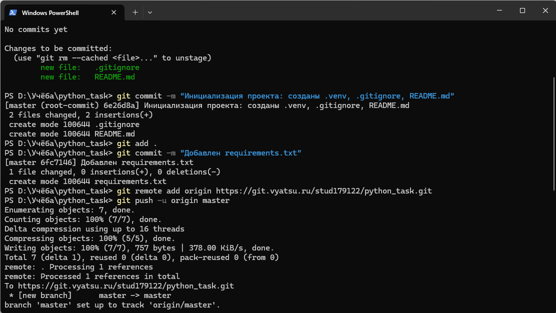This screenshot has height=313, width=556.
Task: Select the Windows PowerShell tab title
Action: point(50,12)
